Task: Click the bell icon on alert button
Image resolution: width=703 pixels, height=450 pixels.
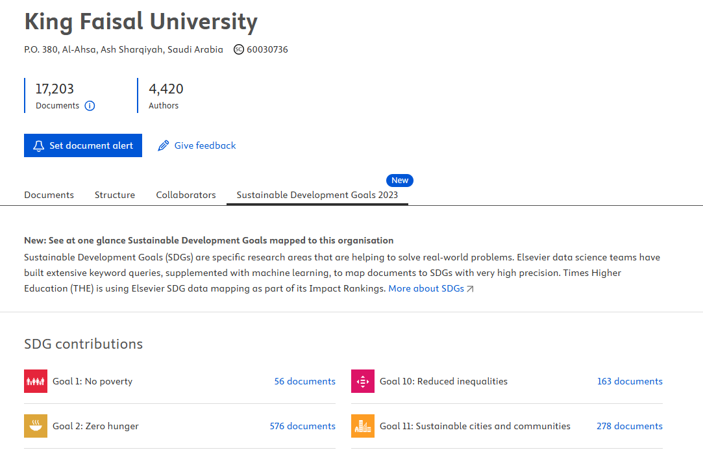Action: [x=39, y=145]
